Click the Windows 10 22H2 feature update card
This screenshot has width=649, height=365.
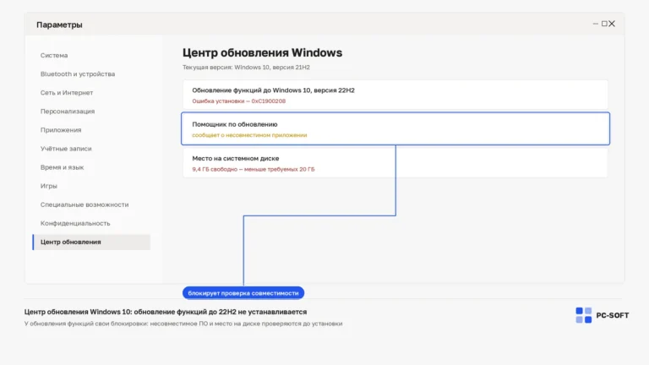coord(395,95)
